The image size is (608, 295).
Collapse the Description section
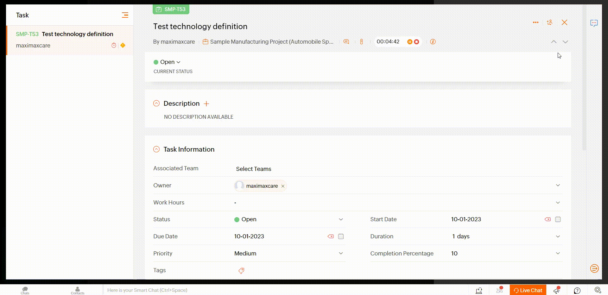(156, 104)
